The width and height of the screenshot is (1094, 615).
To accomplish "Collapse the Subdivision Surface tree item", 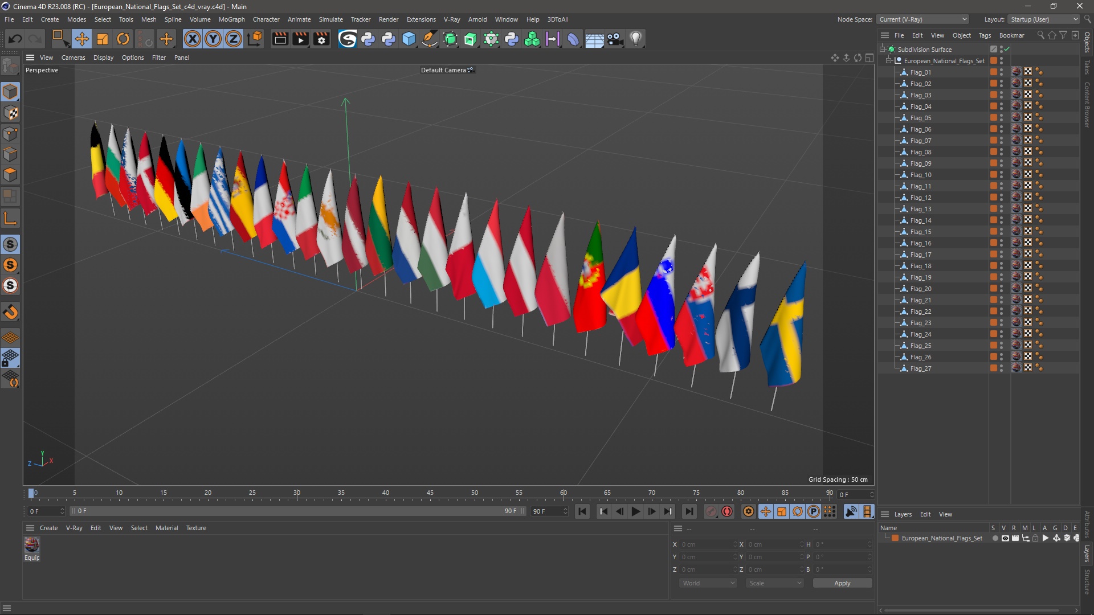I will point(882,50).
